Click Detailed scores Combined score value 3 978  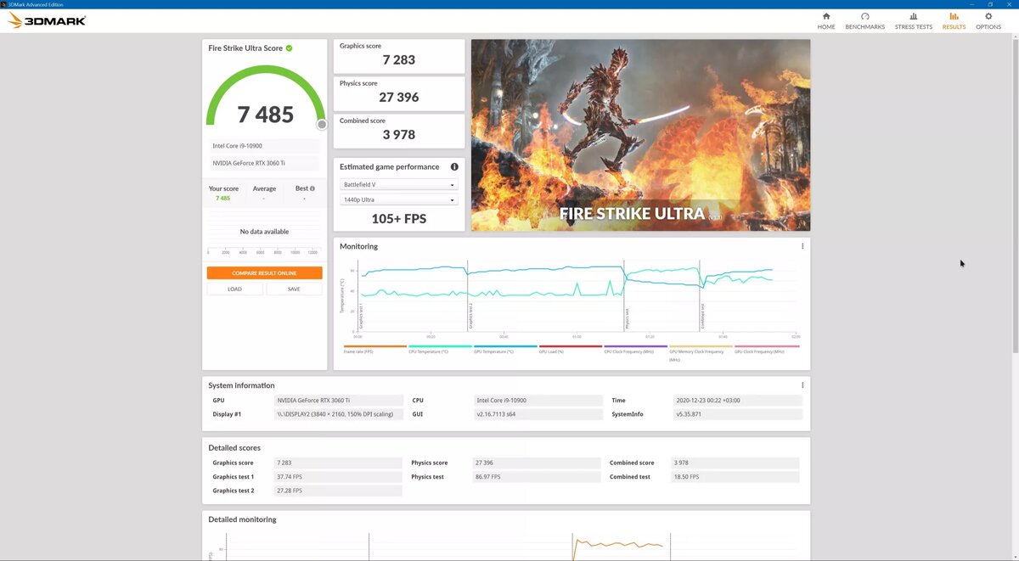click(735, 463)
